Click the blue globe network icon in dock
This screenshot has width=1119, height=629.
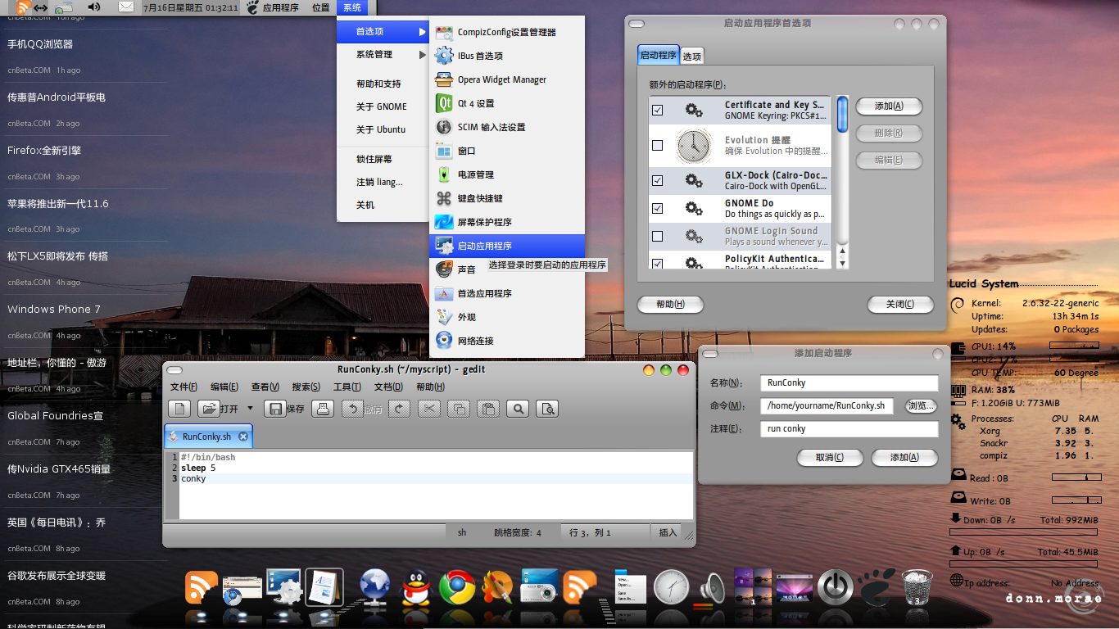375,587
